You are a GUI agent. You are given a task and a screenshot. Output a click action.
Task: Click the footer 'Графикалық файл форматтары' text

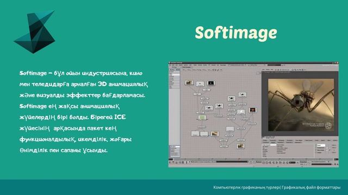311,187
